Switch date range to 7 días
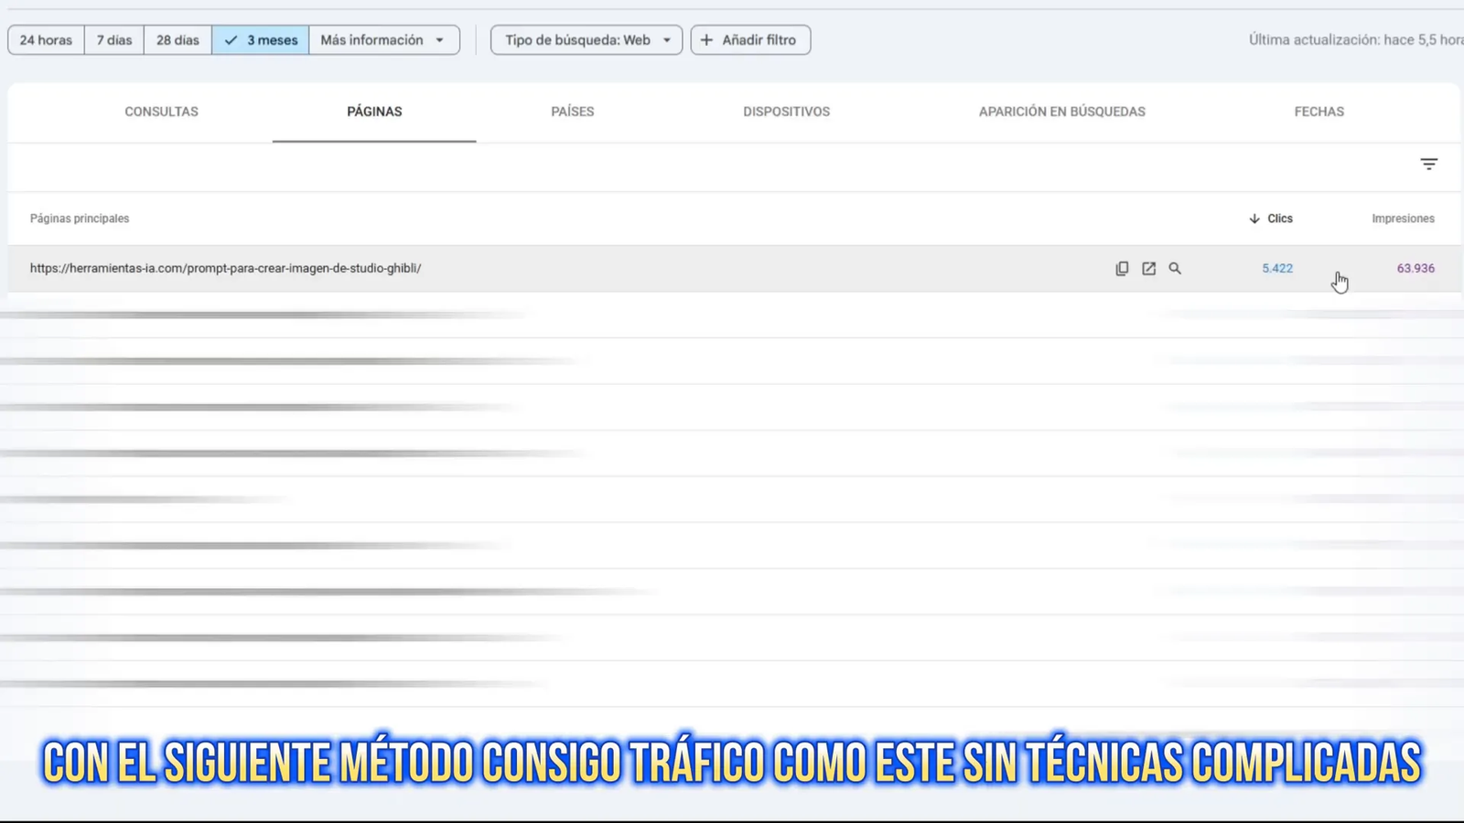The width and height of the screenshot is (1464, 823). click(114, 40)
